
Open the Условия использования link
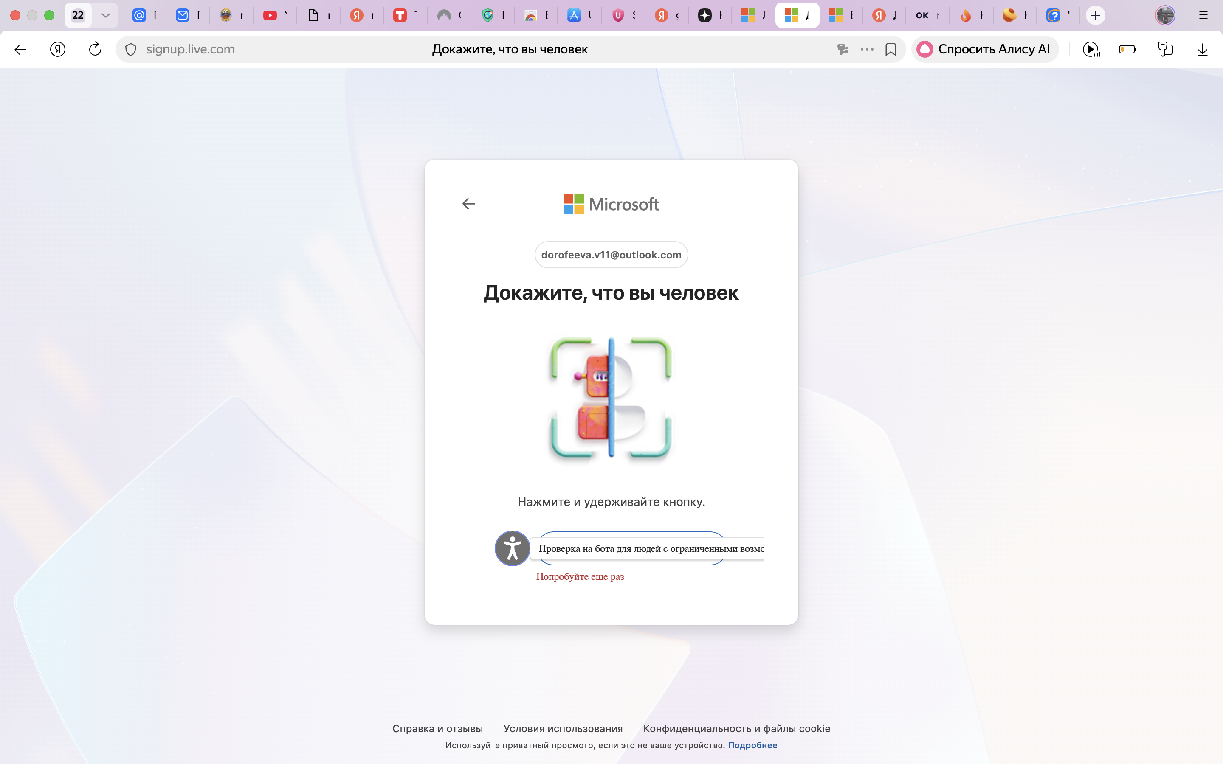click(x=563, y=728)
